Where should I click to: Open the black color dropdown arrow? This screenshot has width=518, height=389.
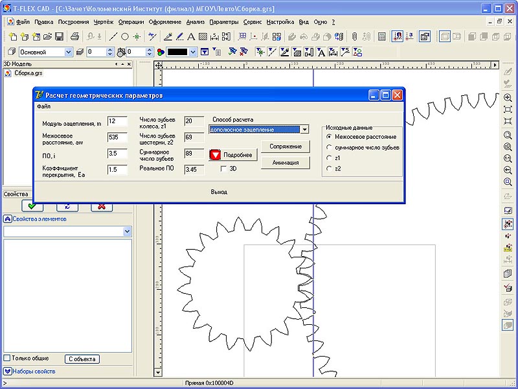pyautogui.click(x=194, y=52)
